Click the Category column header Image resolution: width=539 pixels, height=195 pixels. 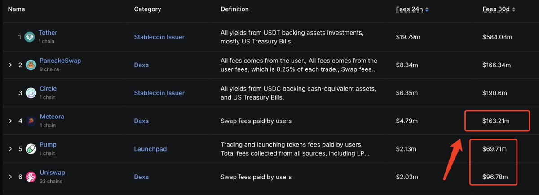point(147,9)
